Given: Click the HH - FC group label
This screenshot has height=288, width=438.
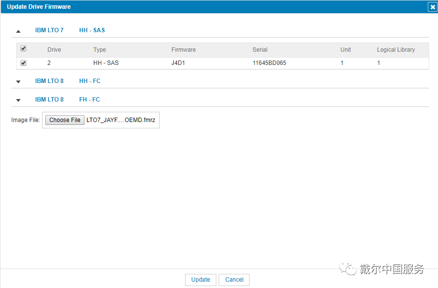Looking at the screenshot, I should tap(90, 81).
